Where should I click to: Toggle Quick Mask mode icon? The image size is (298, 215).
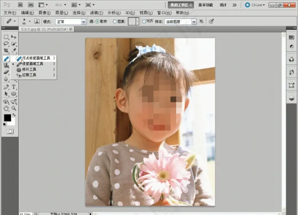tap(10, 131)
